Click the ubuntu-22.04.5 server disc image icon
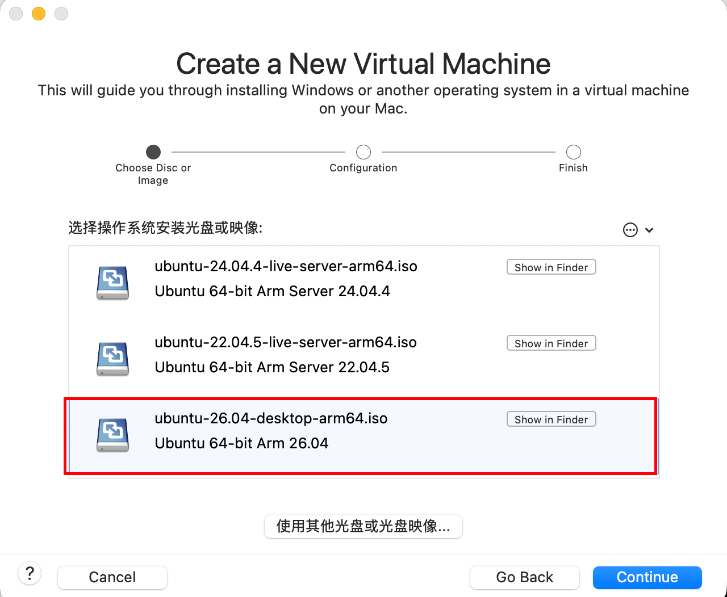Image resolution: width=727 pixels, height=597 pixels. [x=112, y=359]
